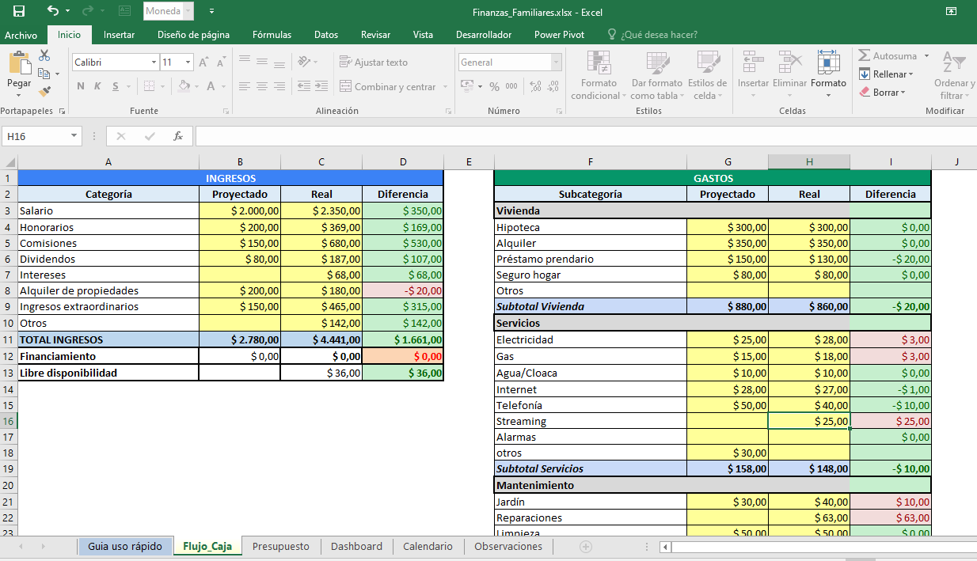Go to the Presupuesto sheet tab
977x561 pixels.
[x=280, y=547]
